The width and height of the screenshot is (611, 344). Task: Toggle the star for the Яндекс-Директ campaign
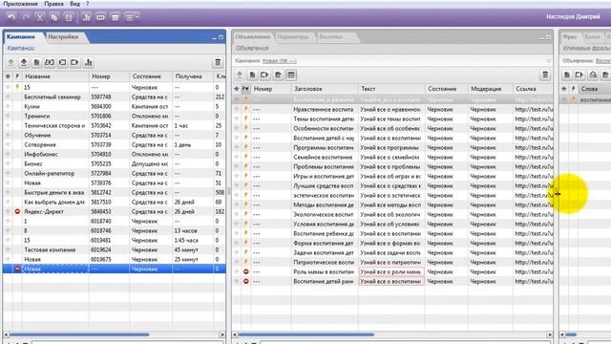(x=8, y=211)
